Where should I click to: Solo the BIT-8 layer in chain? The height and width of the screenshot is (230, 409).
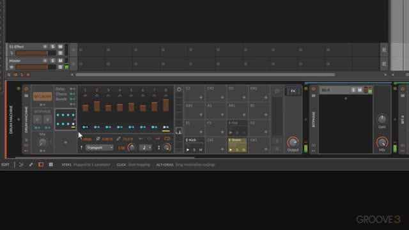353,90
